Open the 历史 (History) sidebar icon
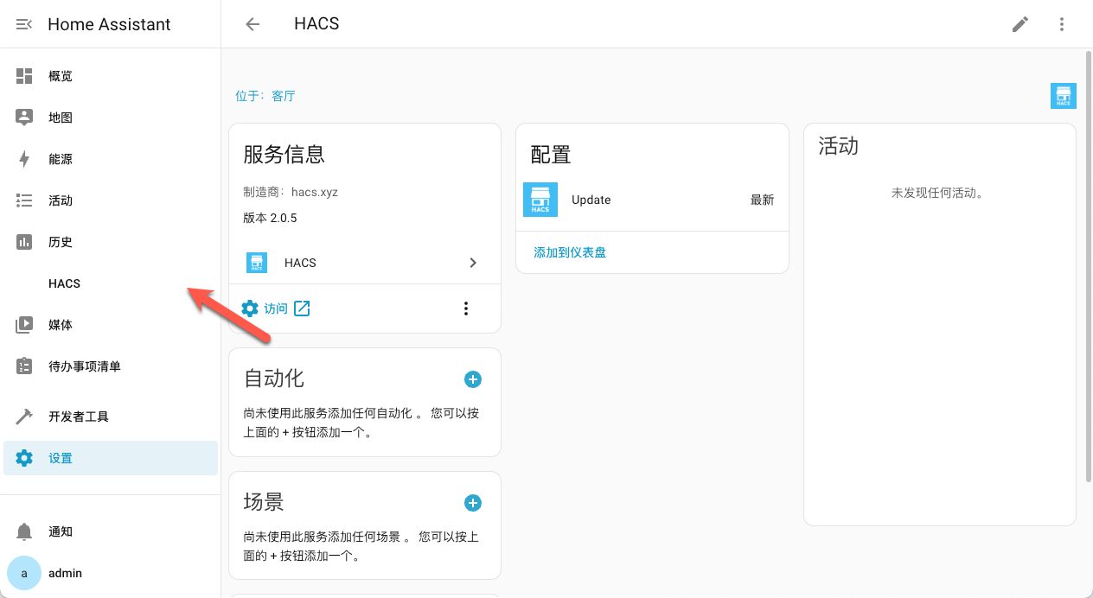Image resolution: width=1093 pixels, height=598 pixels. [x=24, y=242]
